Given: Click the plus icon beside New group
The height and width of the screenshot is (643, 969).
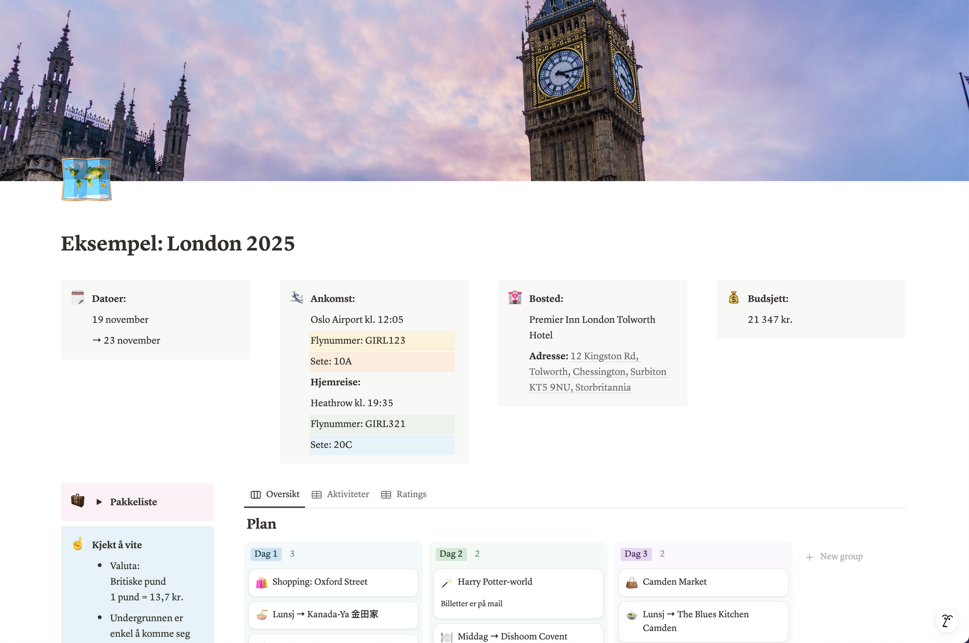Looking at the screenshot, I should 810,556.
